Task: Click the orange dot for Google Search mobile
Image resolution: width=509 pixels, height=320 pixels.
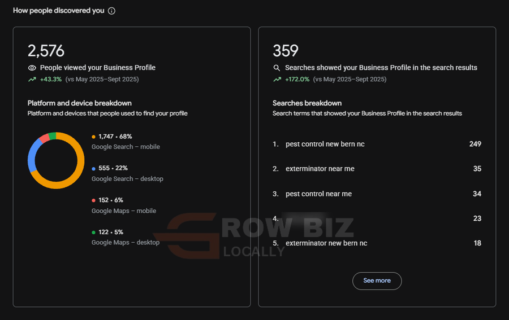Action: click(93, 137)
